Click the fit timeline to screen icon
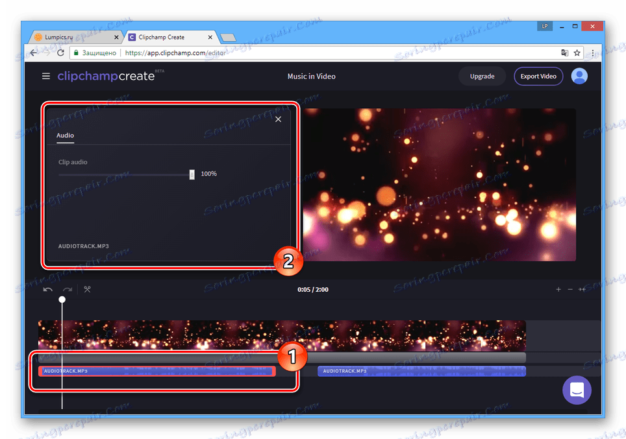 (x=582, y=289)
